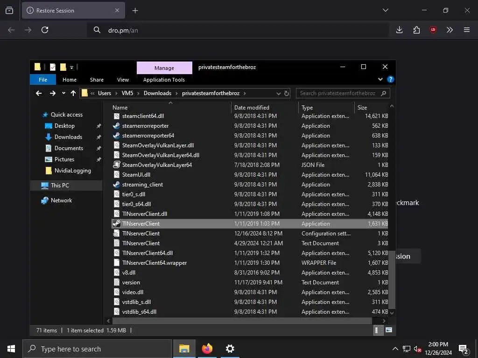Switch to large icons view button

[388, 330]
